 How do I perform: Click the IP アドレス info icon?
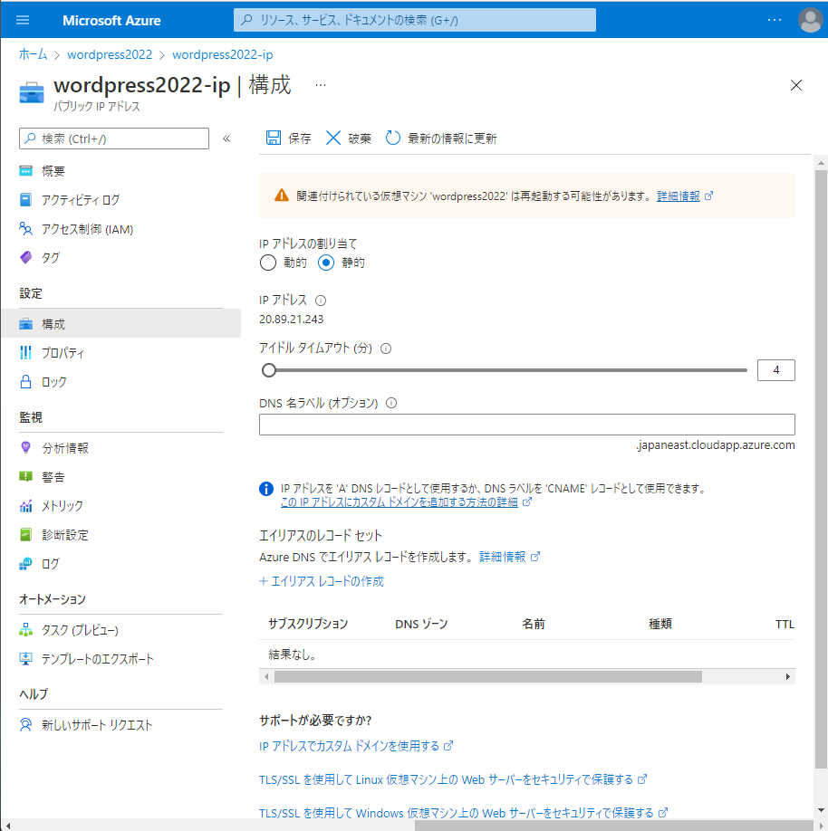[x=321, y=301]
